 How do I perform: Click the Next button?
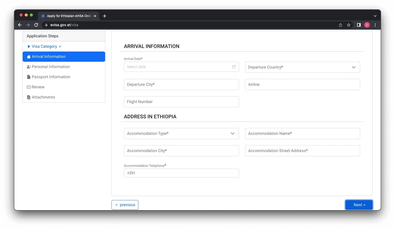coord(359,205)
